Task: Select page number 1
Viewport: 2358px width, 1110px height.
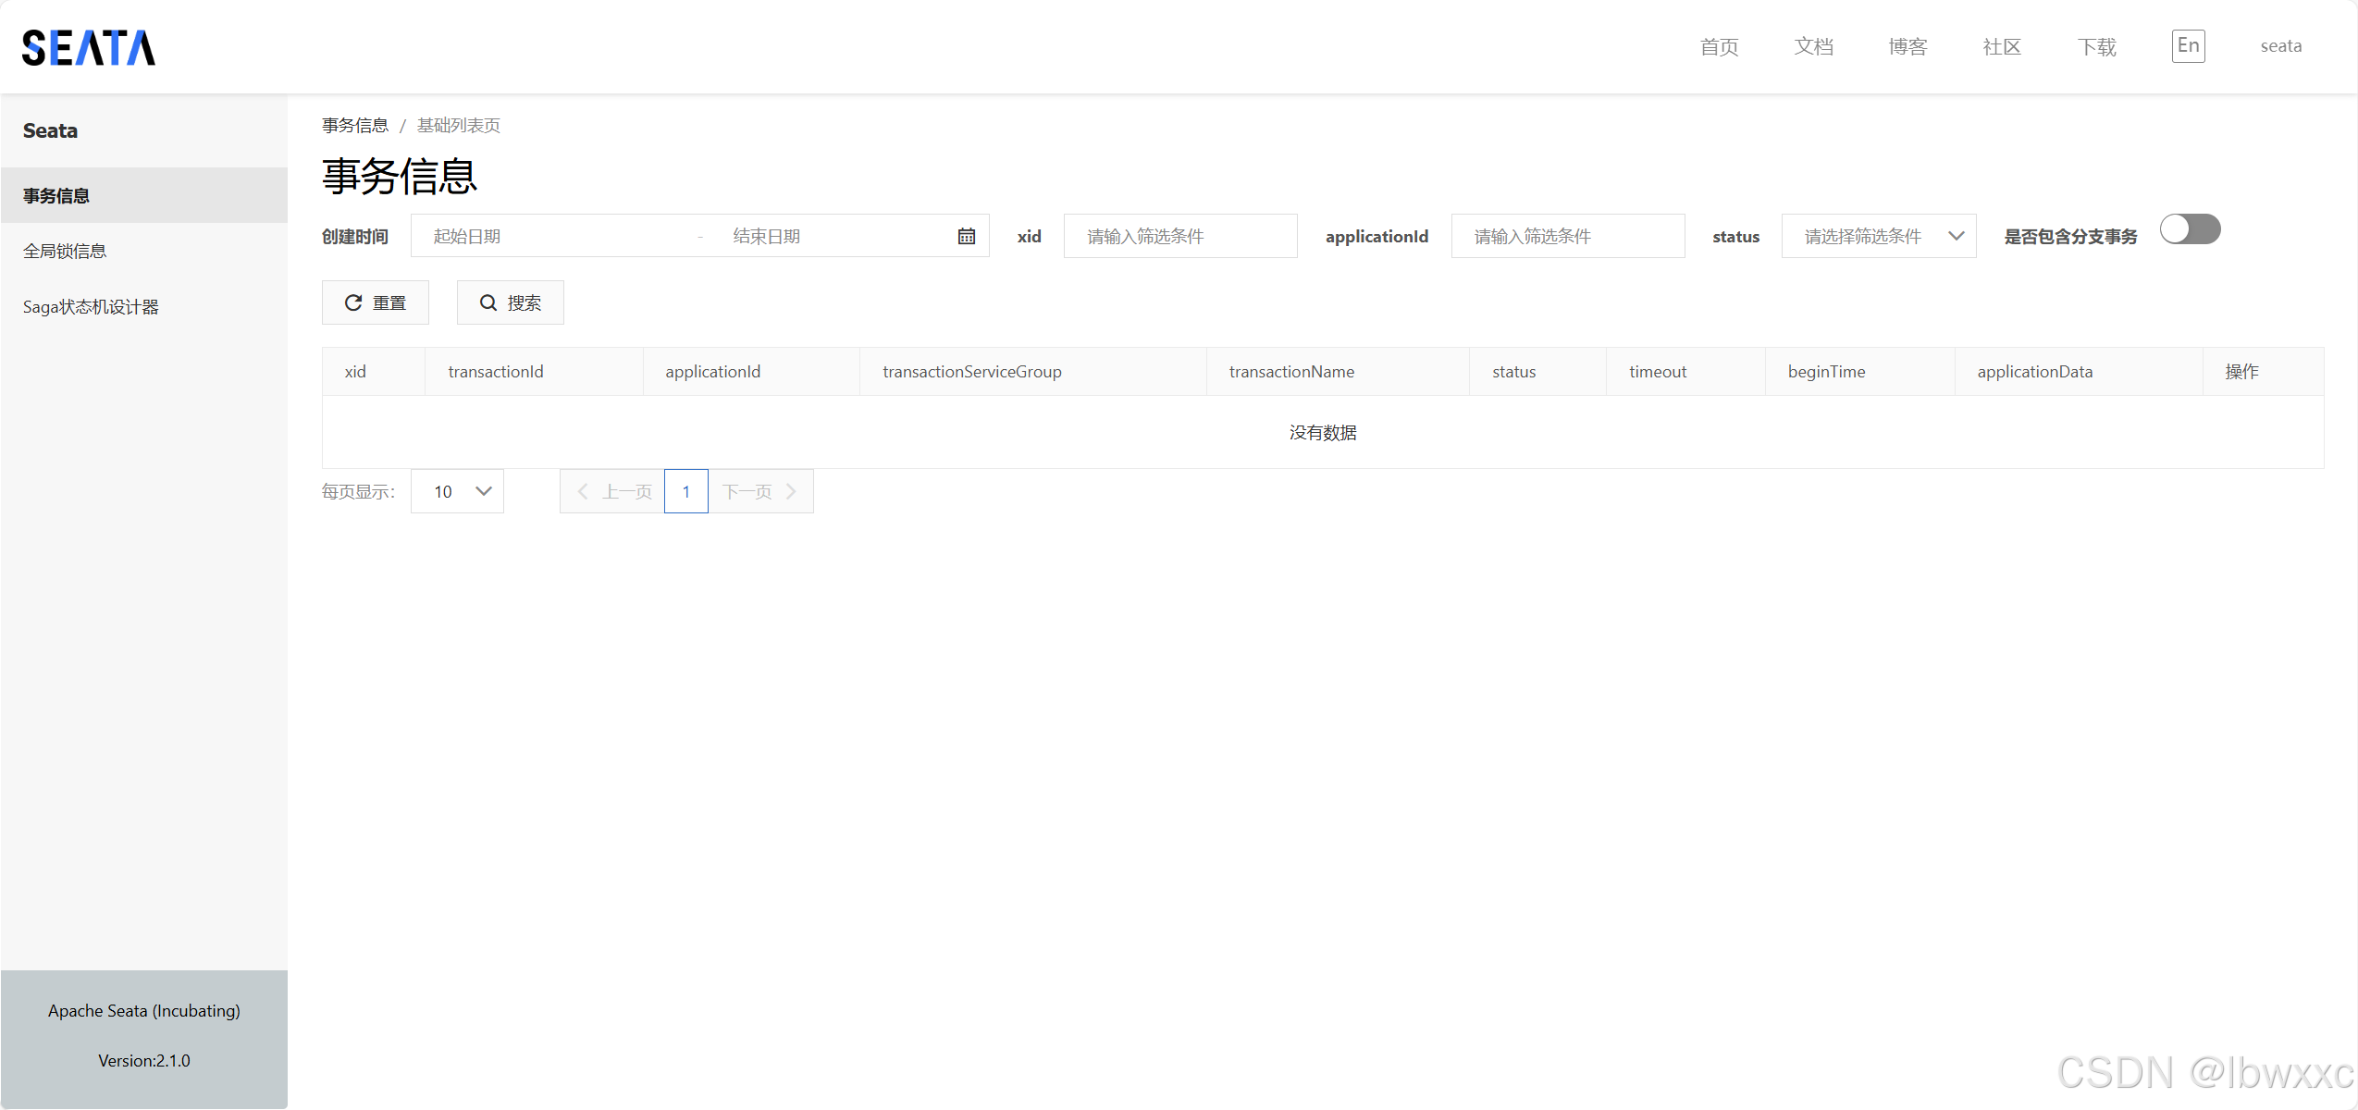Action: click(685, 491)
